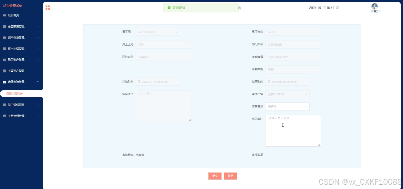Click the chart icon beside 主管资产管理
Screen dimensions: 403x189
click(4, 71)
